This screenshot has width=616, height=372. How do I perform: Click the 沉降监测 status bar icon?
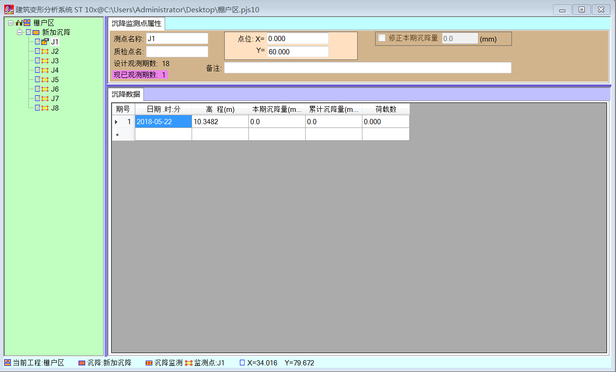[149, 363]
